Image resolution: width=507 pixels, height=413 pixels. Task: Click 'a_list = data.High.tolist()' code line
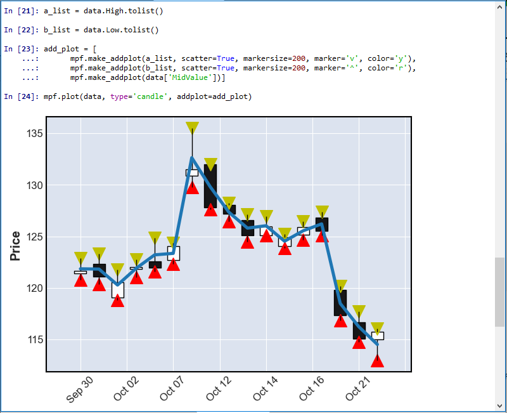coord(103,11)
